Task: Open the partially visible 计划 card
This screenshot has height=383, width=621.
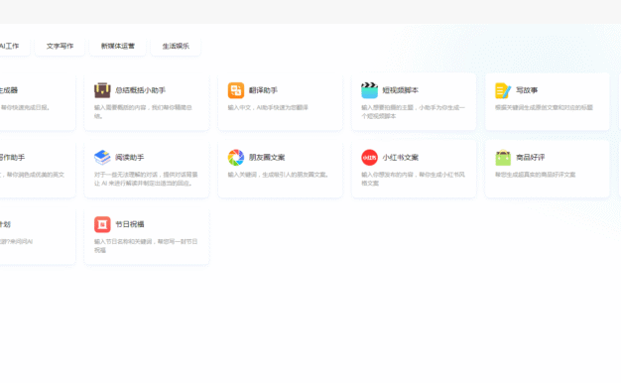Action: tap(38, 235)
